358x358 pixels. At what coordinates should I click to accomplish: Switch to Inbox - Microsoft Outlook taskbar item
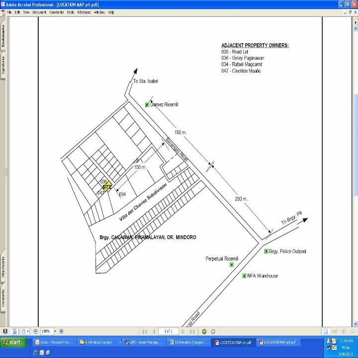pos(54,343)
